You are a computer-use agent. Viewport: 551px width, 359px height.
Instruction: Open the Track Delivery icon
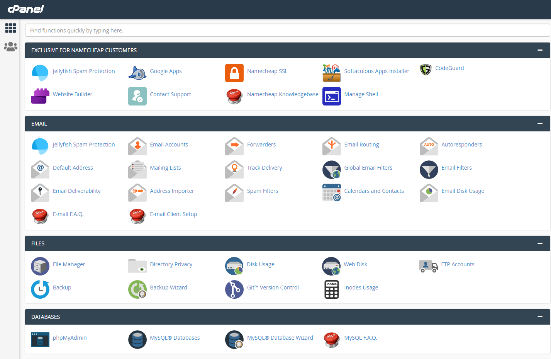[234, 170]
